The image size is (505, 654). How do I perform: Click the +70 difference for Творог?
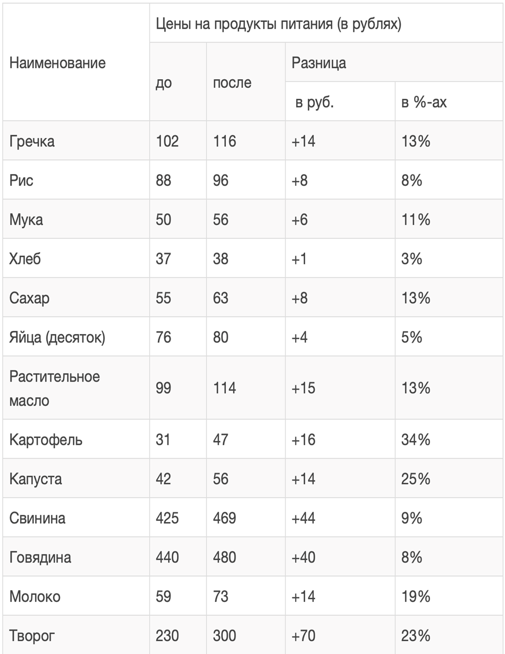[x=304, y=636]
